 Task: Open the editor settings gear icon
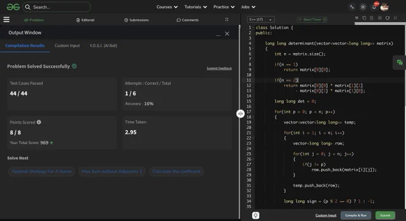click(x=380, y=18)
